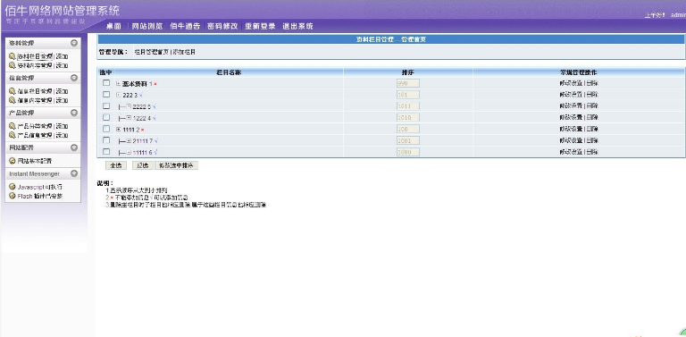Click the magnifier icon beside 资料内容管理
This screenshot has width=686, height=337.
[13, 65]
